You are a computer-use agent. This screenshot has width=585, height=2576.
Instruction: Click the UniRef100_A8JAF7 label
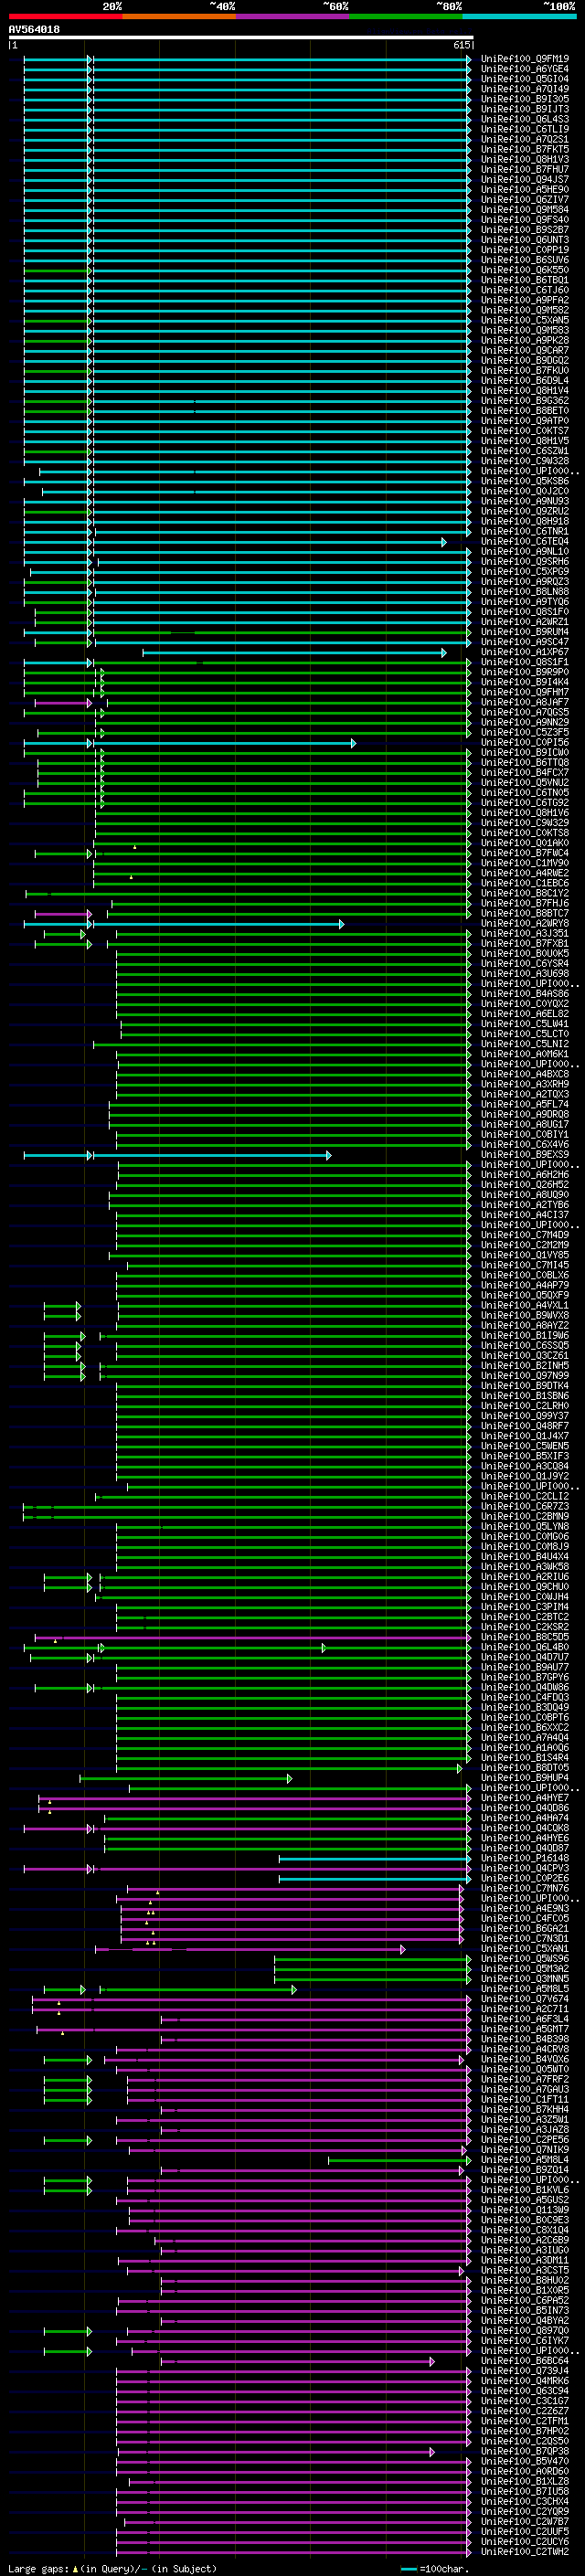pos(525,702)
